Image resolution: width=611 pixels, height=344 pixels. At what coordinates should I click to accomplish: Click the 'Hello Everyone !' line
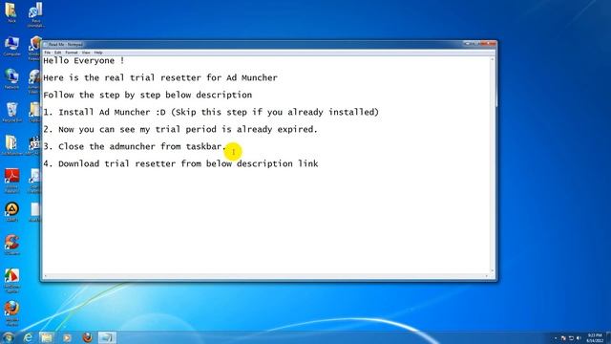tap(84, 61)
